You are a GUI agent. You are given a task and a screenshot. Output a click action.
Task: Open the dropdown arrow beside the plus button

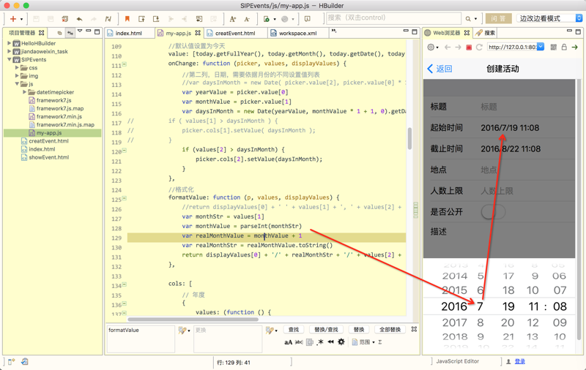pyautogui.click(x=21, y=19)
